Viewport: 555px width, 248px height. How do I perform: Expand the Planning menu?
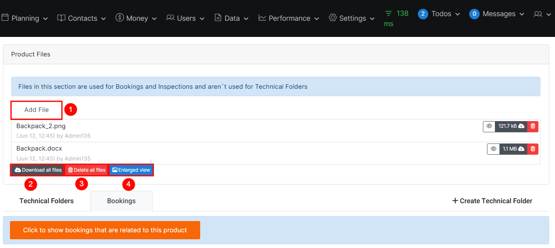coord(25,18)
